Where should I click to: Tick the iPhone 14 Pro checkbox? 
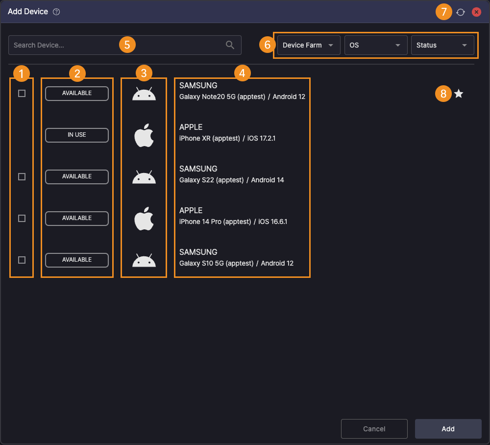pos(22,219)
